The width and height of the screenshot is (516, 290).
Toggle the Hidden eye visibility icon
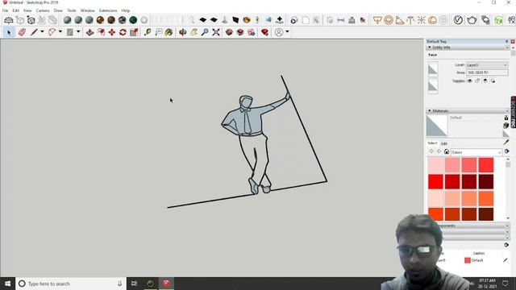469,81
